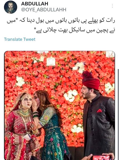Tap the bride's gold necklace
The image size is (119, 160).
[x=25, y=114]
